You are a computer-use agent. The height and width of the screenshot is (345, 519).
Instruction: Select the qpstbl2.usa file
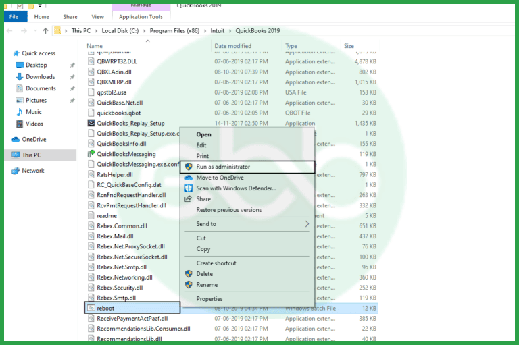point(112,92)
